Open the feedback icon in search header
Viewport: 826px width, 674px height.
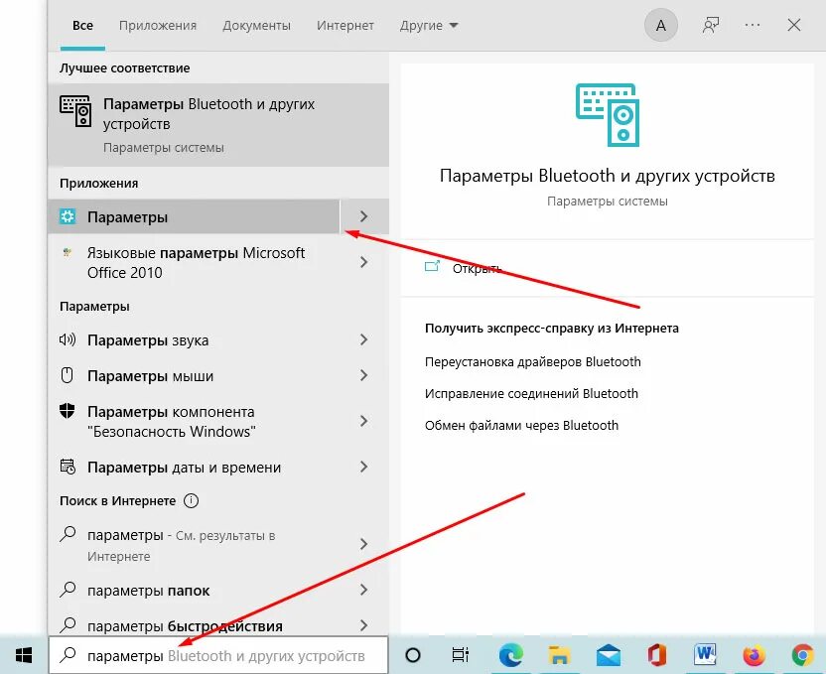click(x=711, y=25)
